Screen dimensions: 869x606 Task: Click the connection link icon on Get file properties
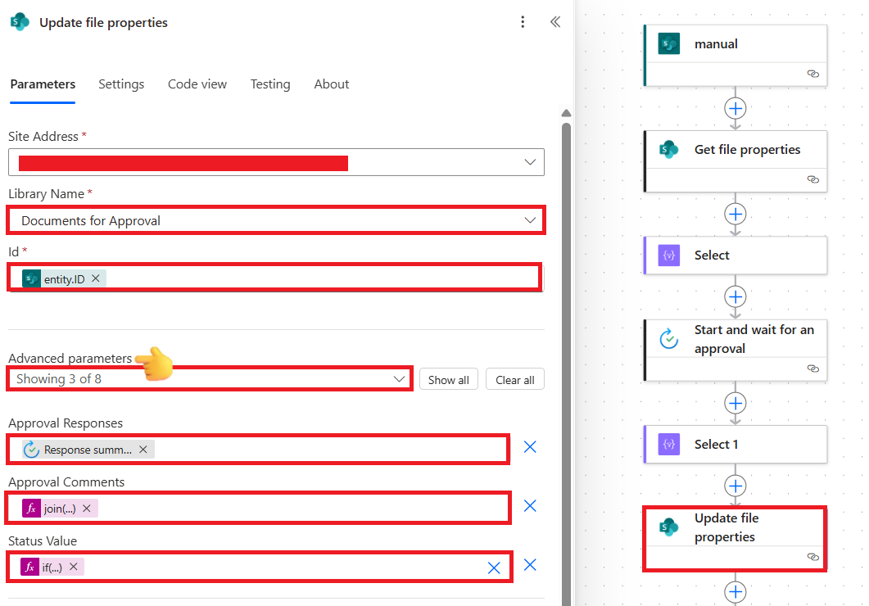(813, 179)
